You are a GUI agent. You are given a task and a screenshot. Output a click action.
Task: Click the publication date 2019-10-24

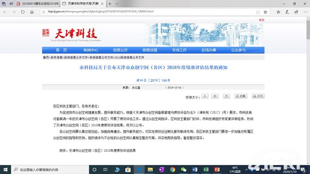coord(174,87)
